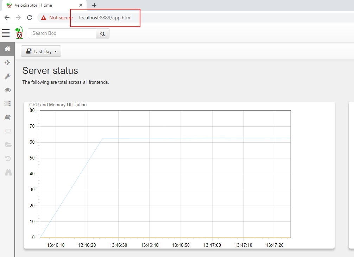Click the laptop host information sidebar icon
This screenshot has height=257, width=354.
click(7, 131)
